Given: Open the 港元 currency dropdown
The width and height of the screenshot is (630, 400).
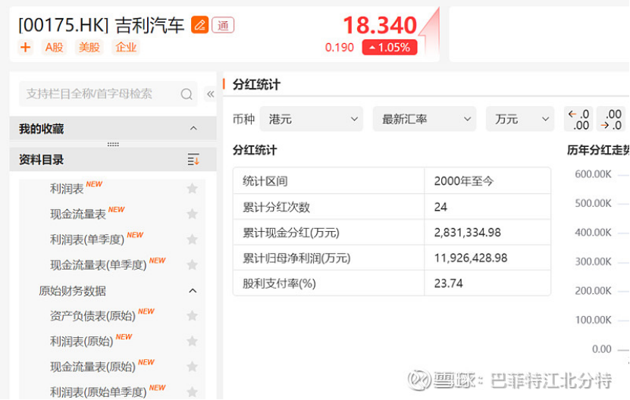Looking at the screenshot, I should coord(312,119).
